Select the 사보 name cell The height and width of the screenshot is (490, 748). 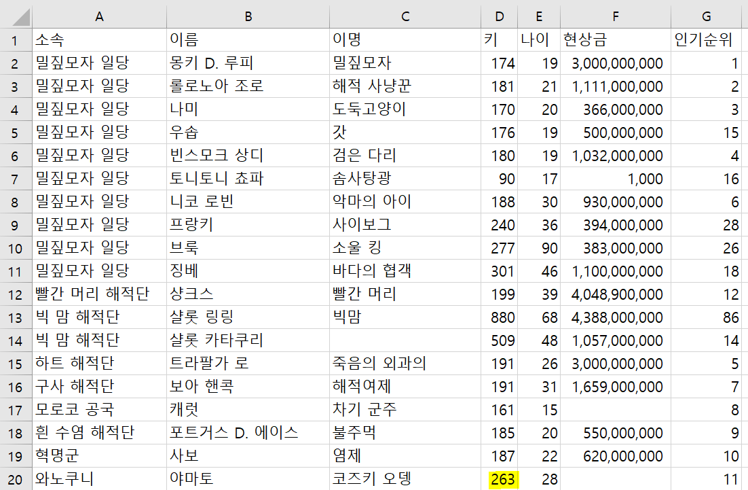point(248,455)
